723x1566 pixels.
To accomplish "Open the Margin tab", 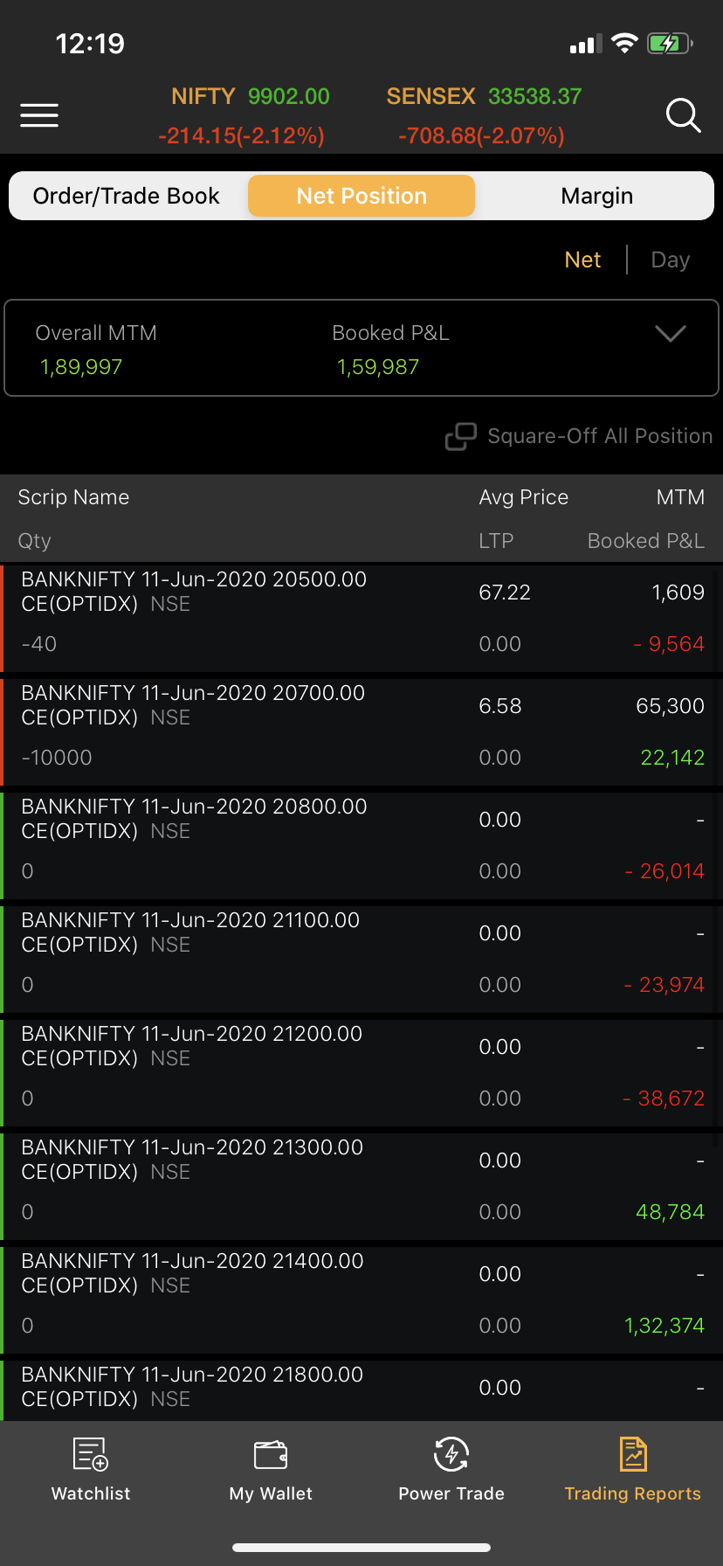I will (596, 196).
